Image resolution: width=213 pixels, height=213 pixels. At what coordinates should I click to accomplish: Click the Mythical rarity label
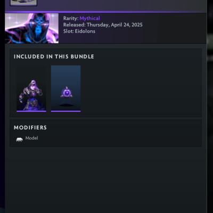coord(89,18)
